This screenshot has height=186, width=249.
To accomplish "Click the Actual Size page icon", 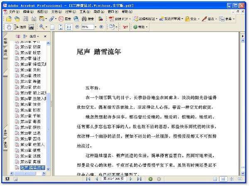I will (x=52, y=27).
